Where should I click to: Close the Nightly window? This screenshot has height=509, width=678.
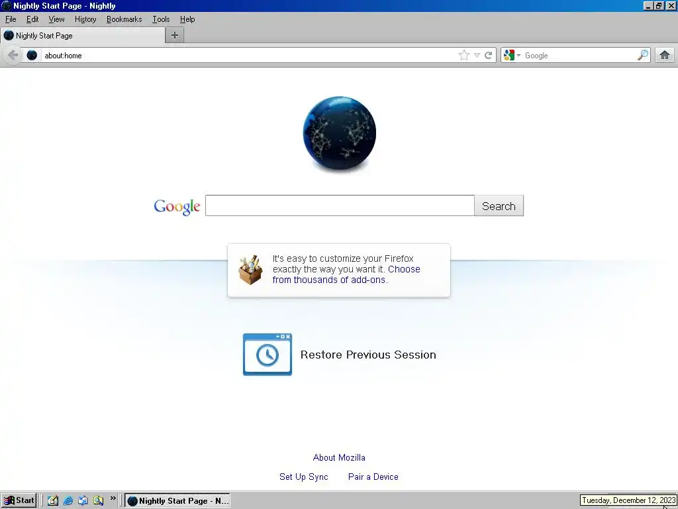pyautogui.click(x=670, y=5)
